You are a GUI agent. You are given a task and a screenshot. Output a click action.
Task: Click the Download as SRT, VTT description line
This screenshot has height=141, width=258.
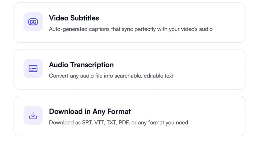tap(118, 123)
